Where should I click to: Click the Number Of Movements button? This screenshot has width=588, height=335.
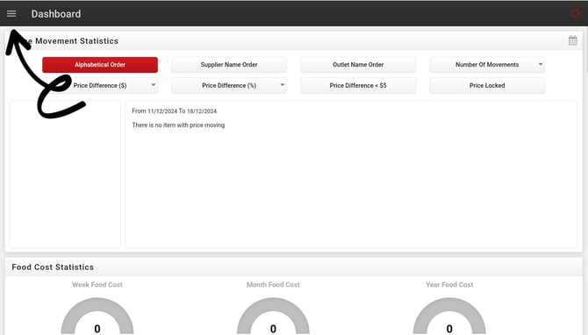487,65
